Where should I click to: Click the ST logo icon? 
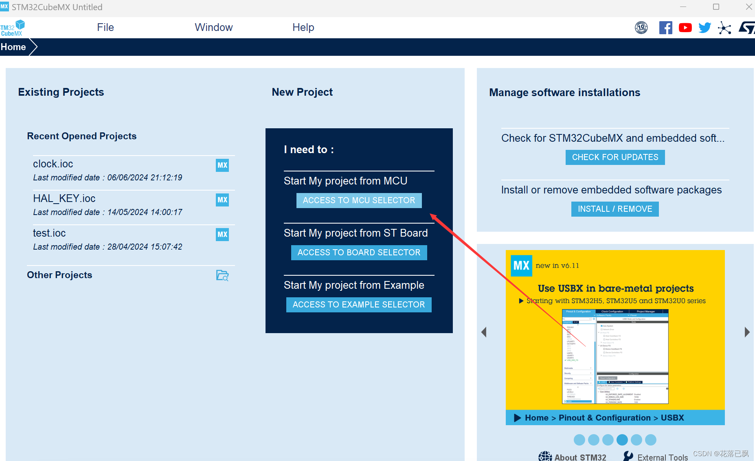[x=747, y=28]
